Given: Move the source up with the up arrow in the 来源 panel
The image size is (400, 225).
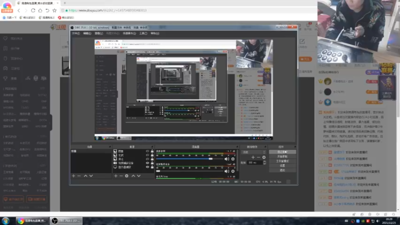Looking at the screenshot, I should tap(133, 176).
